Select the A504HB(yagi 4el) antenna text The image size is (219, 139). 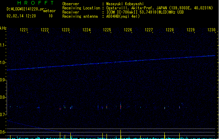(123, 16)
